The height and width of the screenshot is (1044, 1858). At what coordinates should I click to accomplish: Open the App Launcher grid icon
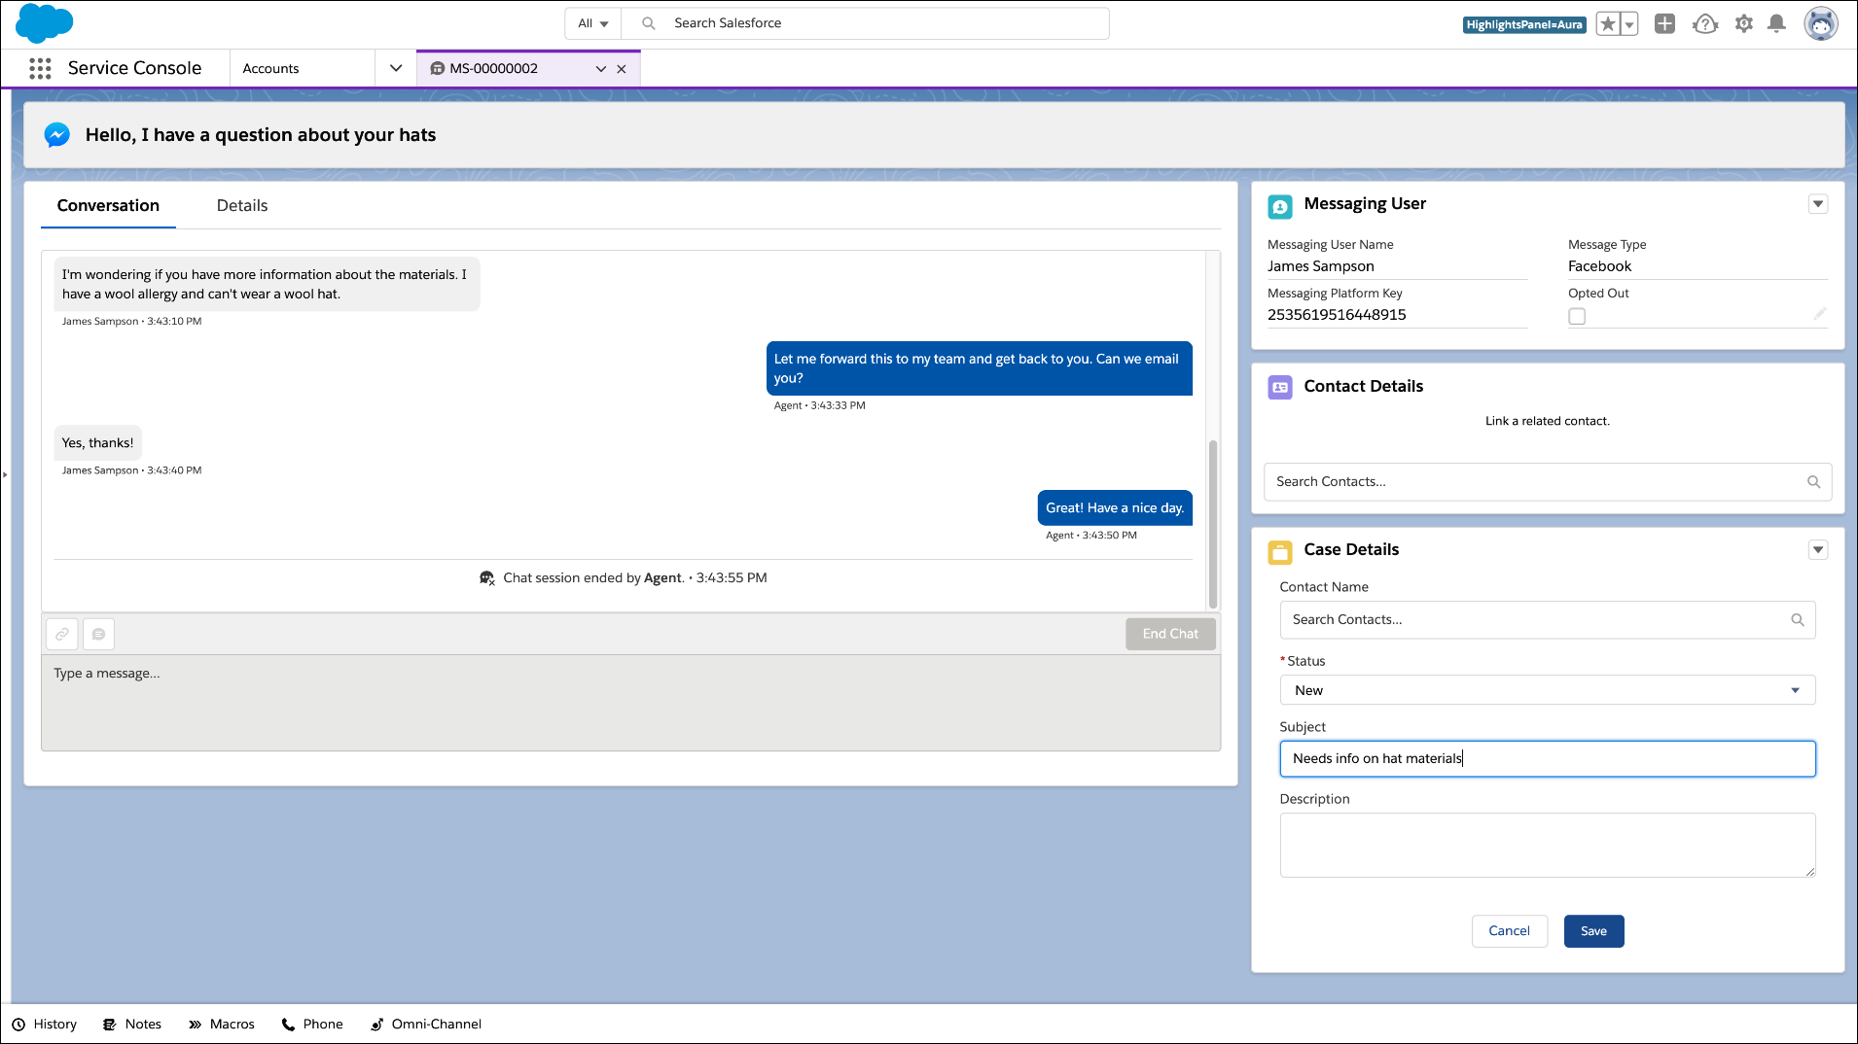point(40,68)
